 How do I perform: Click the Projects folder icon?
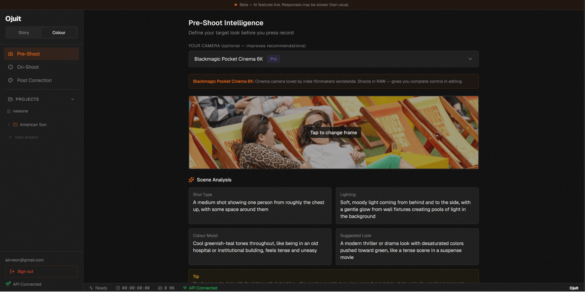pos(10,99)
